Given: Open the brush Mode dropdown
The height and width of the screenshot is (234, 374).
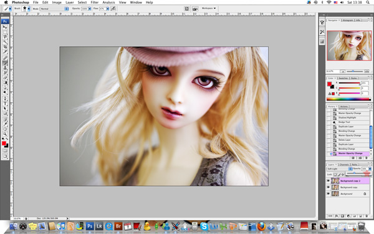Looking at the screenshot, I should tap(54, 9).
